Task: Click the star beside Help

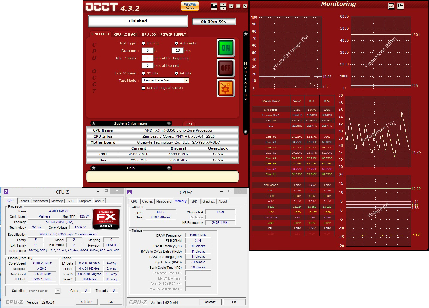Action: [94, 168]
